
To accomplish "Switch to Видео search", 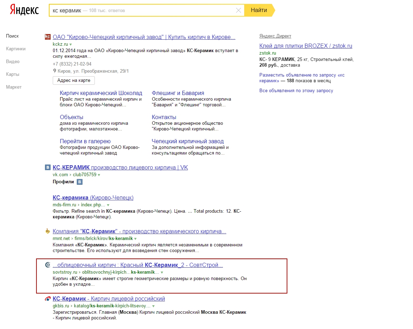I will (x=13, y=61).
